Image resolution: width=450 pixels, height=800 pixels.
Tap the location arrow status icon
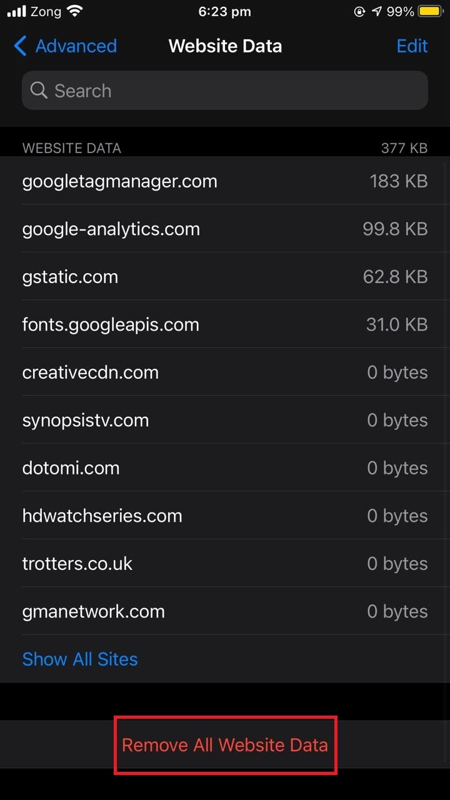tap(377, 11)
